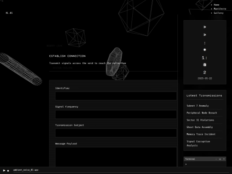Image resolution: width=232 pixels, height=174 pixels.
Task: Click inside the Message Payload textarea
Action: (x=116, y=157)
